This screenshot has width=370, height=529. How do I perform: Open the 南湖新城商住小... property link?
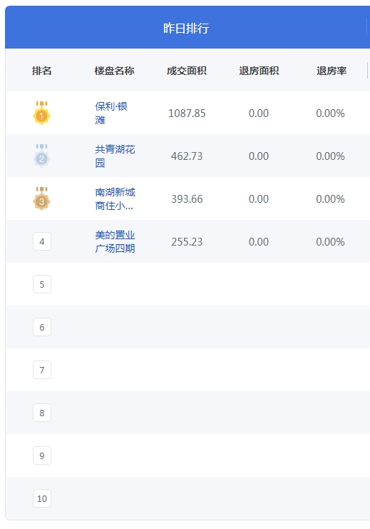pyautogui.click(x=115, y=198)
